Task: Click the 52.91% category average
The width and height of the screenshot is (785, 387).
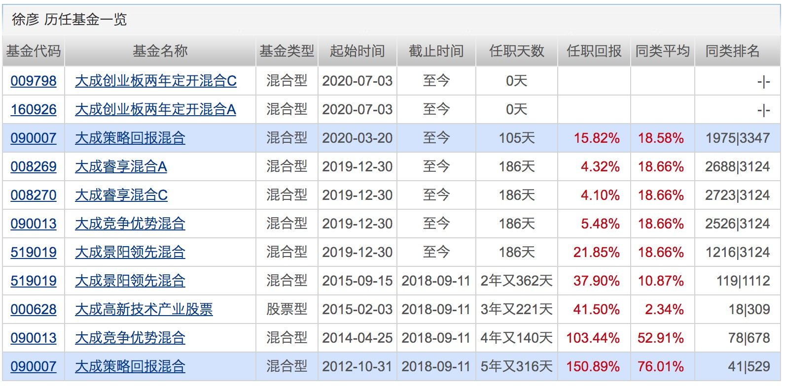Action: click(x=661, y=338)
